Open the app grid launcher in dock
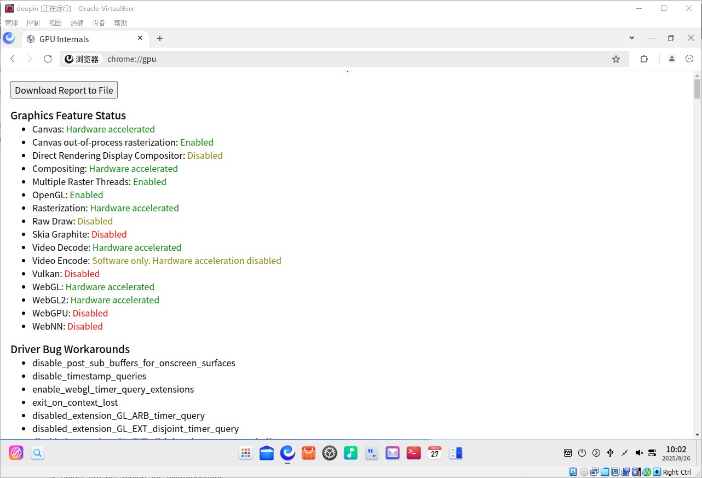The height and width of the screenshot is (478, 702). pos(246,453)
